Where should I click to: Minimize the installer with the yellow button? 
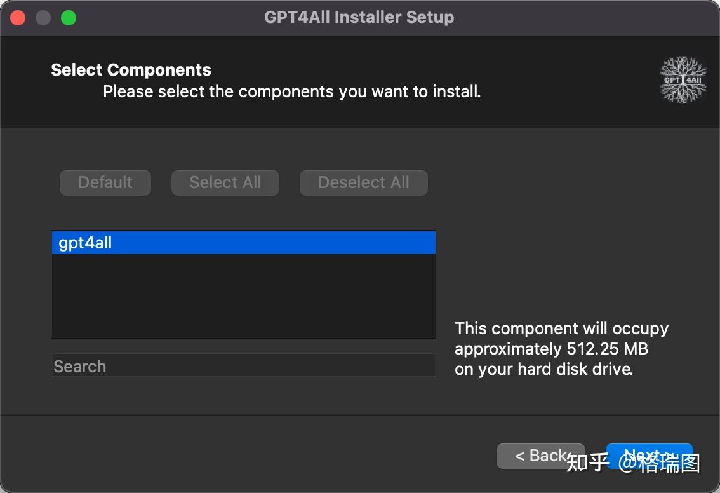pos(43,17)
